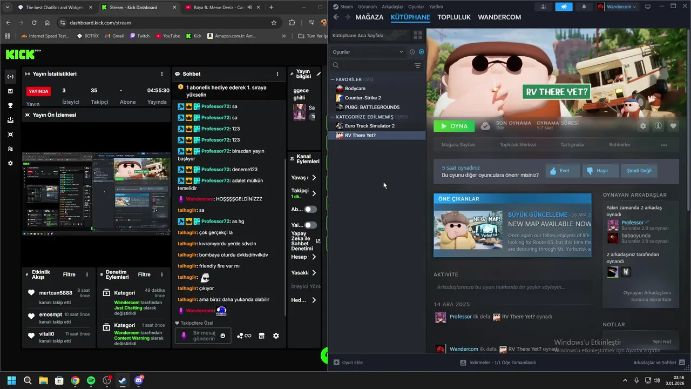Show recent games clock icon
Viewport: 691px width, 389px height.
tap(412, 52)
